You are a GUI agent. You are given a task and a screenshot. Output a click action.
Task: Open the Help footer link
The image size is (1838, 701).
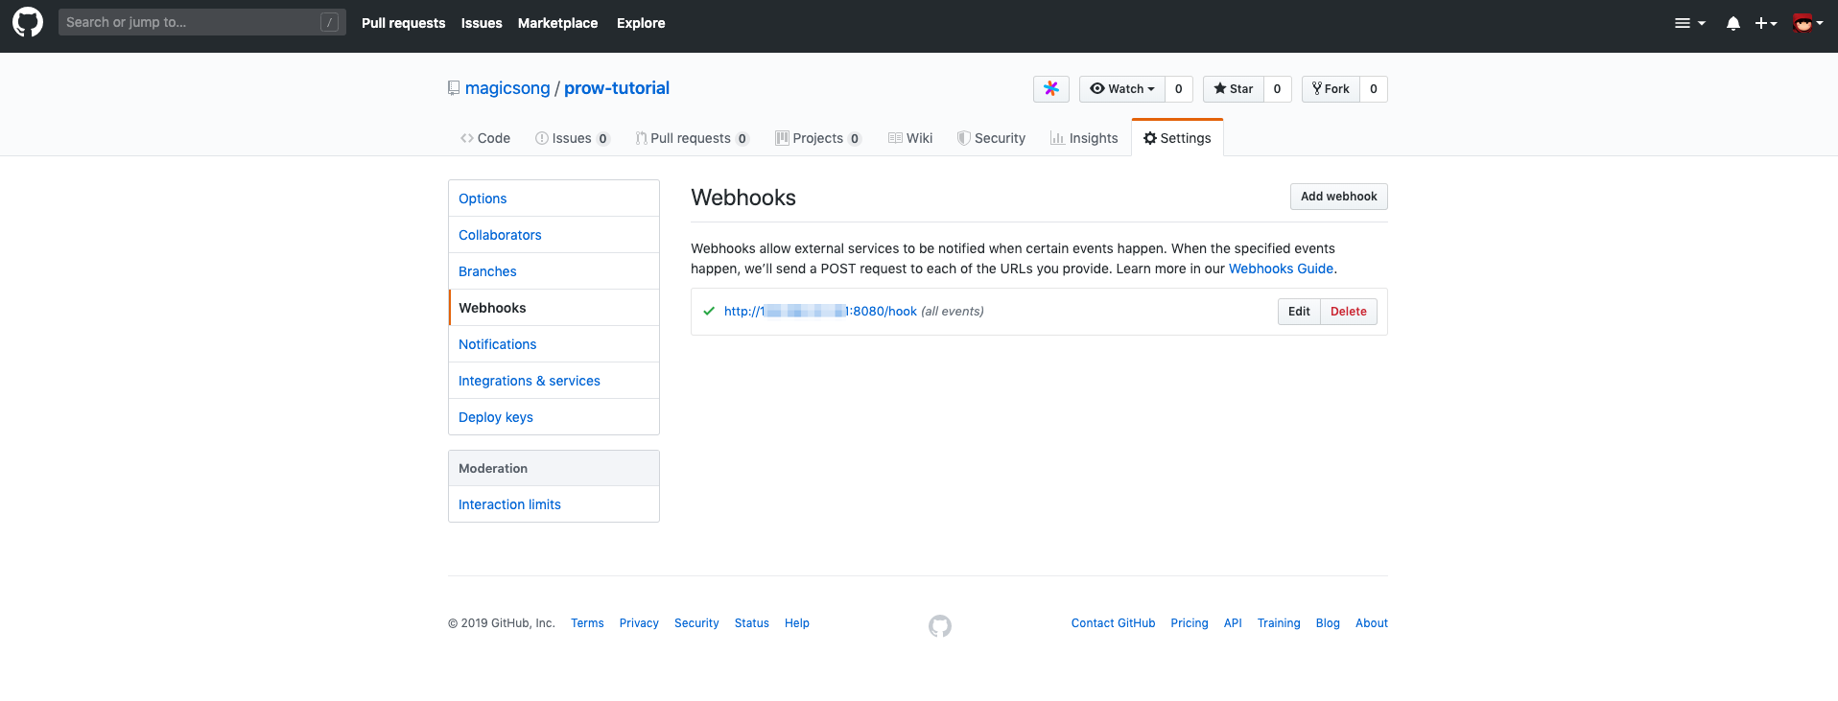797,623
